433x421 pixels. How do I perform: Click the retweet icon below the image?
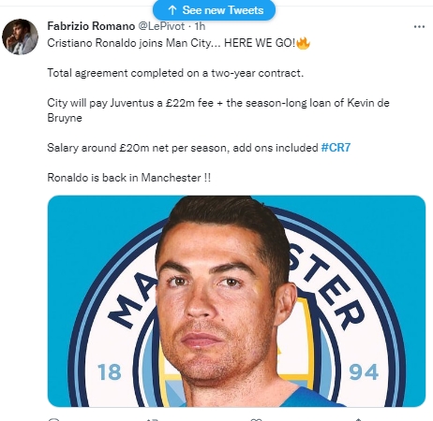pos(153,419)
